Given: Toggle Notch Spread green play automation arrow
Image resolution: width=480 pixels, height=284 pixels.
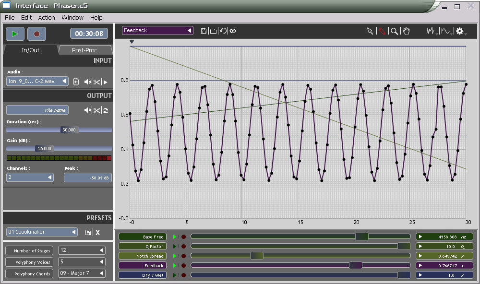Looking at the screenshot, I should [x=175, y=256].
